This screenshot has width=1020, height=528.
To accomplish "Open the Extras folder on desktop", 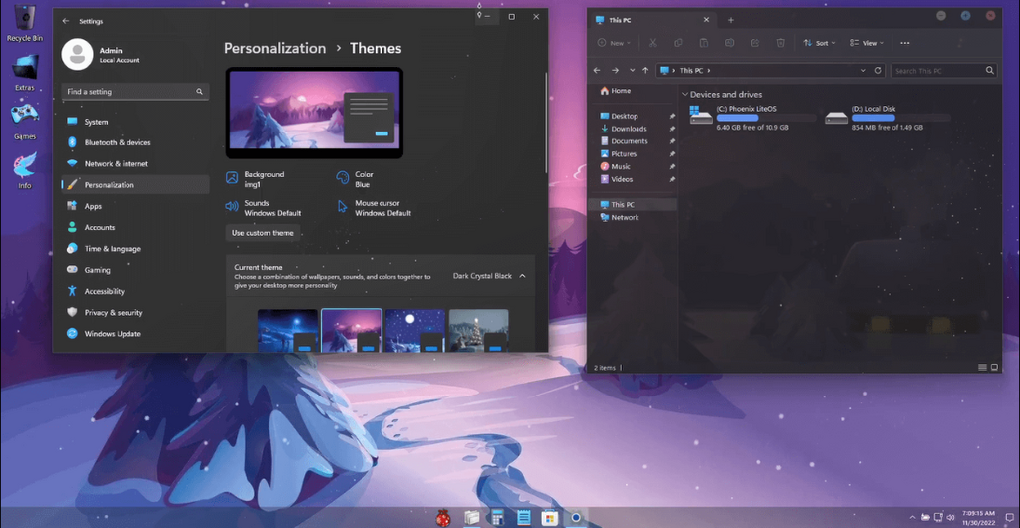I will (x=25, y=72).
